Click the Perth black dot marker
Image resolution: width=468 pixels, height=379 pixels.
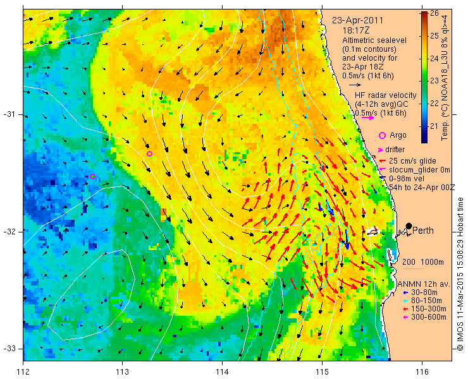[409, 226]
